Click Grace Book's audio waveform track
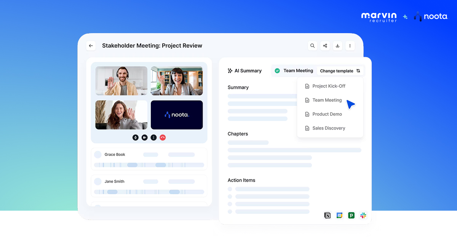The height and width of the screenshot is (240, 457). [149, 165]
